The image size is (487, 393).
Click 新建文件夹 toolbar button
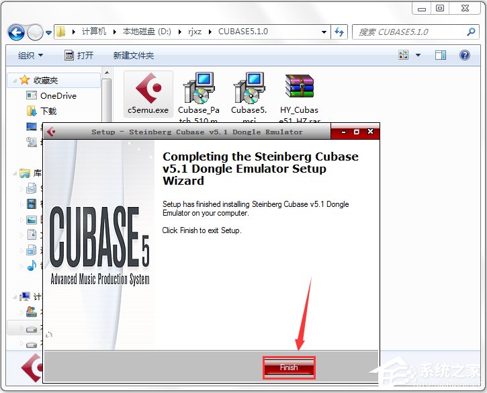point(134,56)
